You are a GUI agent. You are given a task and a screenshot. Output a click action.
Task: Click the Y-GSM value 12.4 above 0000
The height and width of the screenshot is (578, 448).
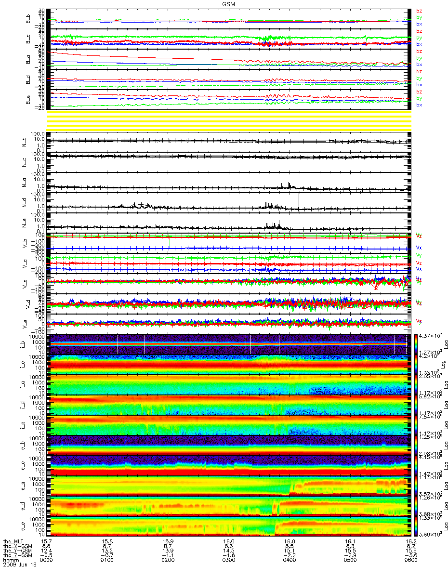coord(46,550)
